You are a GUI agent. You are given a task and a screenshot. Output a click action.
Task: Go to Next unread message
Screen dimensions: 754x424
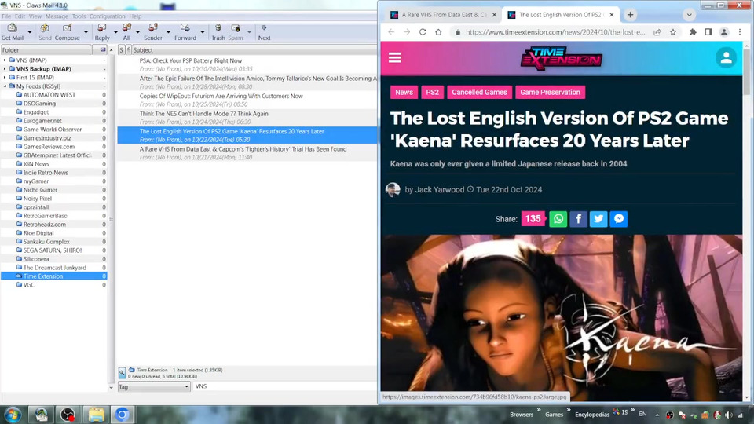pos(264,32)
